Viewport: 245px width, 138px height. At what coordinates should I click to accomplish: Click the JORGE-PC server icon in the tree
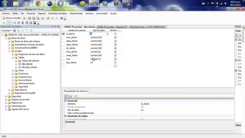click(6, 35)
